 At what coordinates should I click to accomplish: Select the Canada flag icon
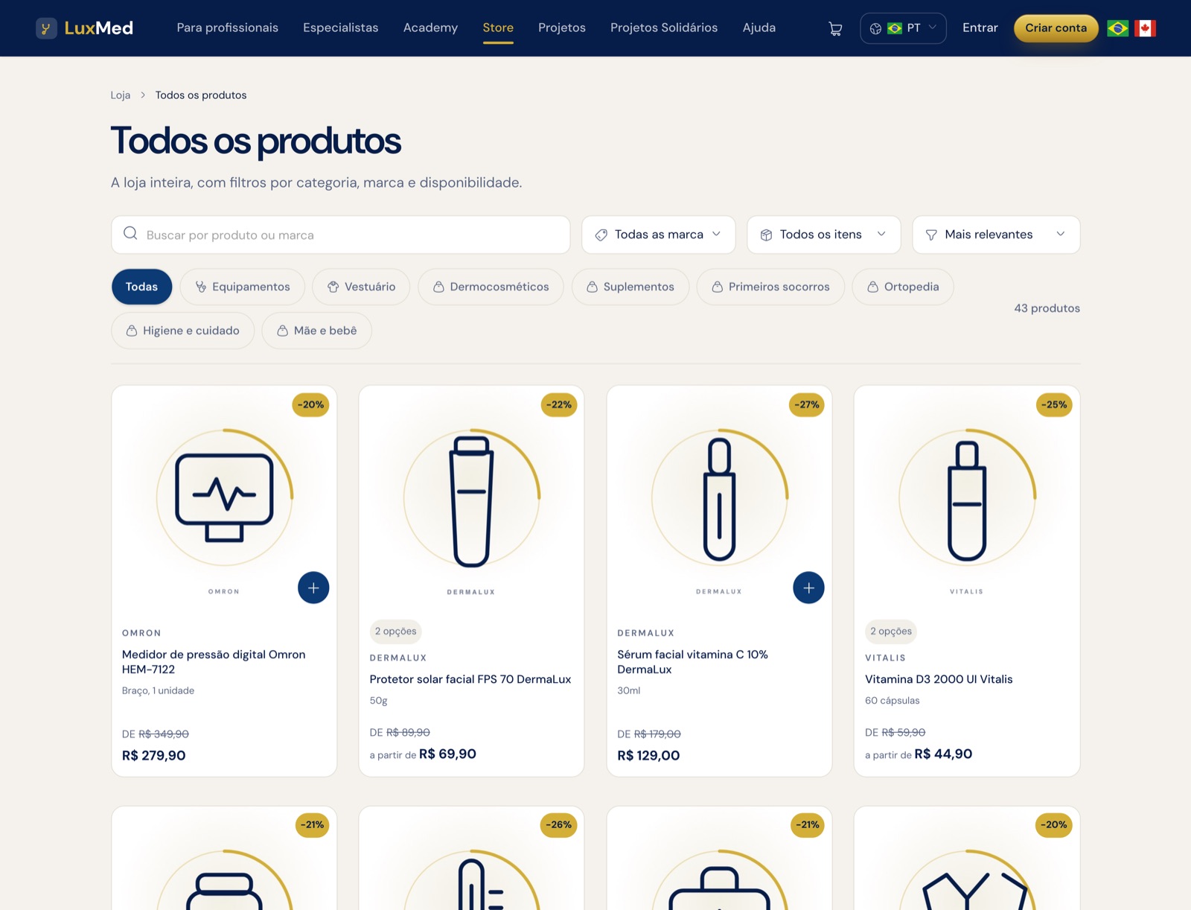[x=1145, y=28]
